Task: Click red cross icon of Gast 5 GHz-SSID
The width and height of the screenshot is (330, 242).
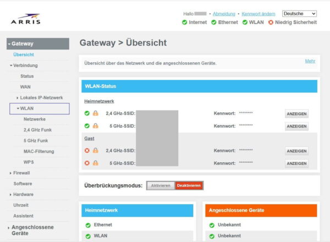Action: click(x=87, y=163)
